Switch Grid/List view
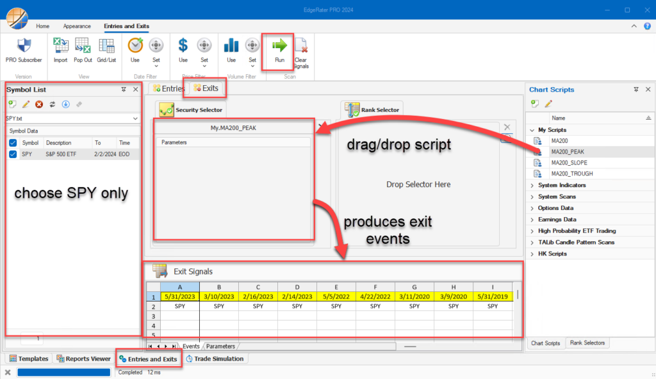 tap(106, 45)
